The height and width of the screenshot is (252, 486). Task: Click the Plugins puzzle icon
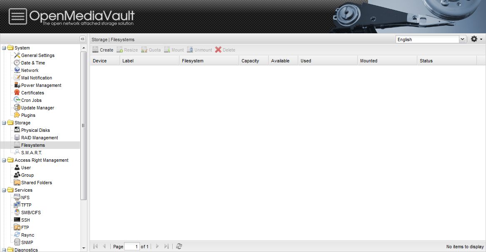17,115
